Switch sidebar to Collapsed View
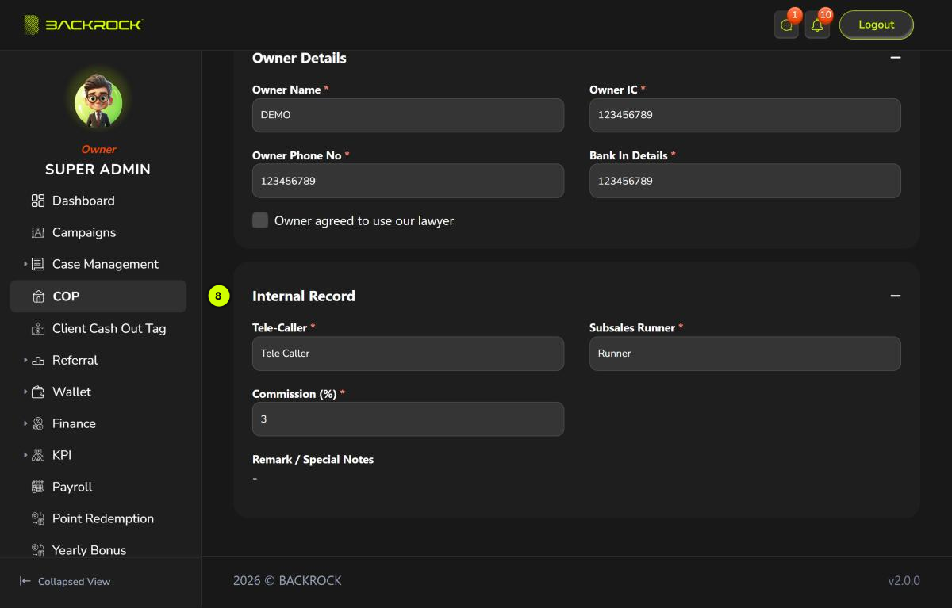The image size is (952, 608). click(x=65, y=581)
